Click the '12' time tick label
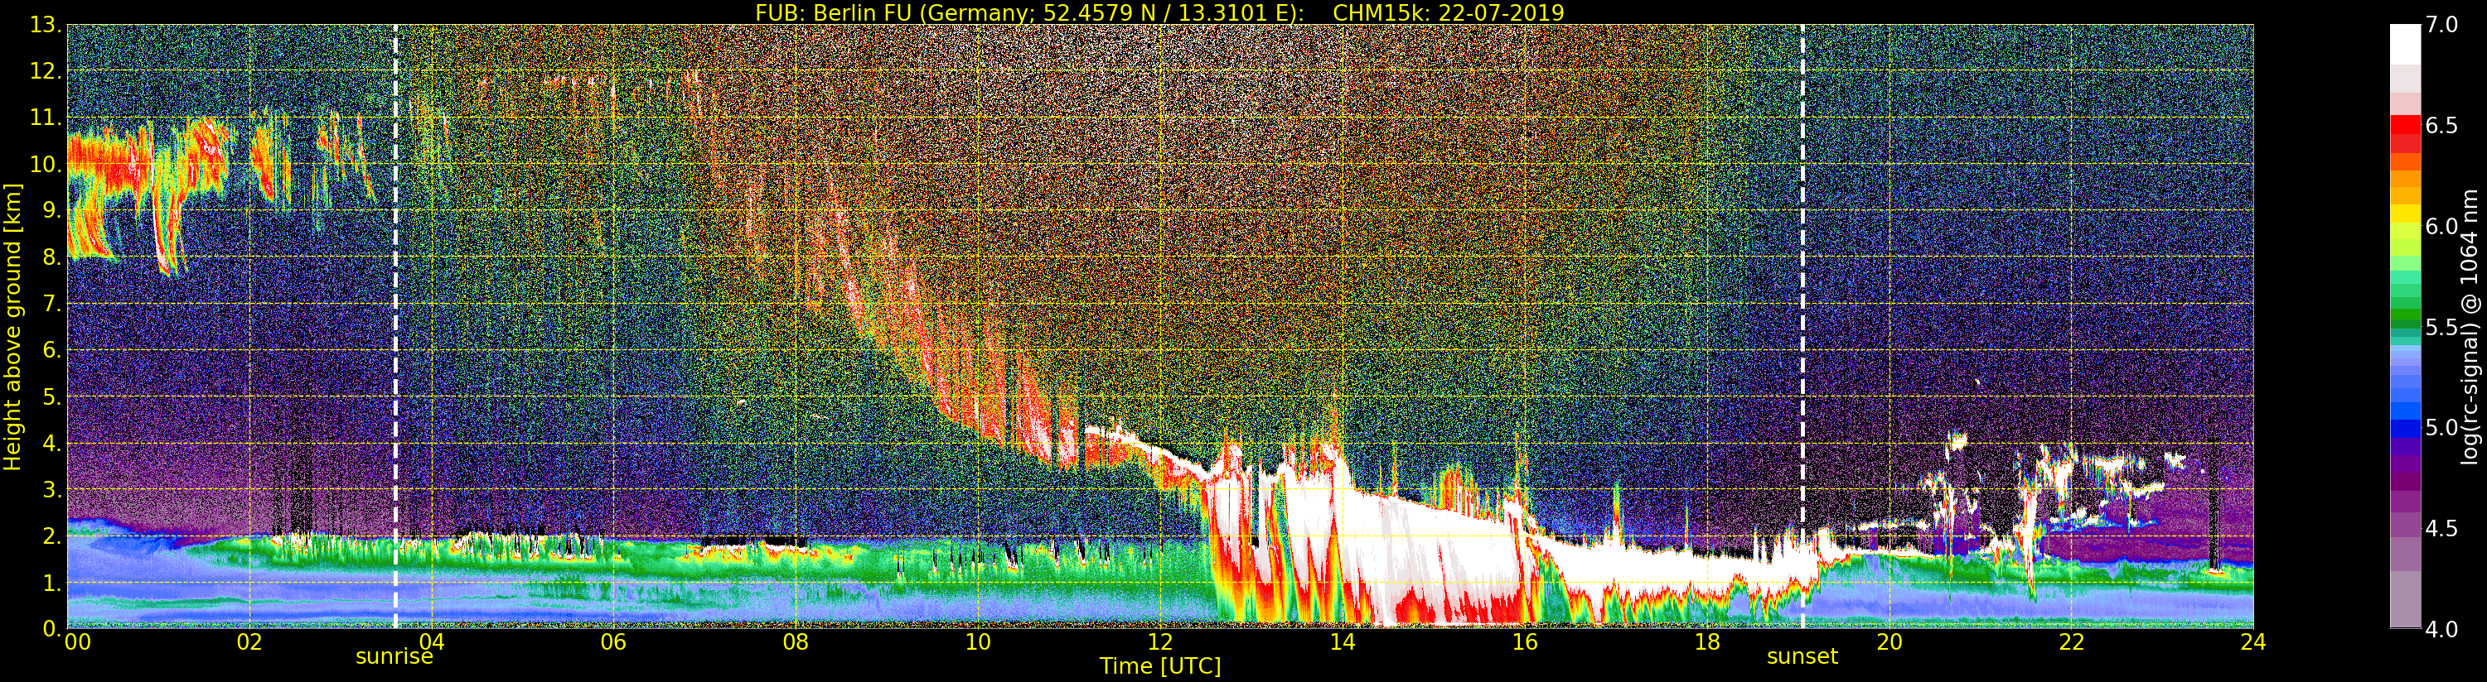 point(1160,642)
